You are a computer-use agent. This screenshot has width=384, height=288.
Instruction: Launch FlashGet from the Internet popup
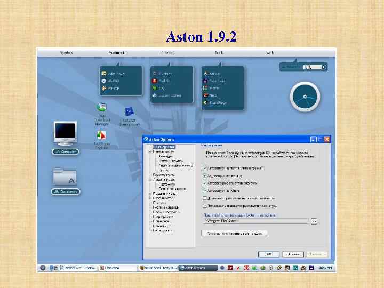tap(162, 81)
